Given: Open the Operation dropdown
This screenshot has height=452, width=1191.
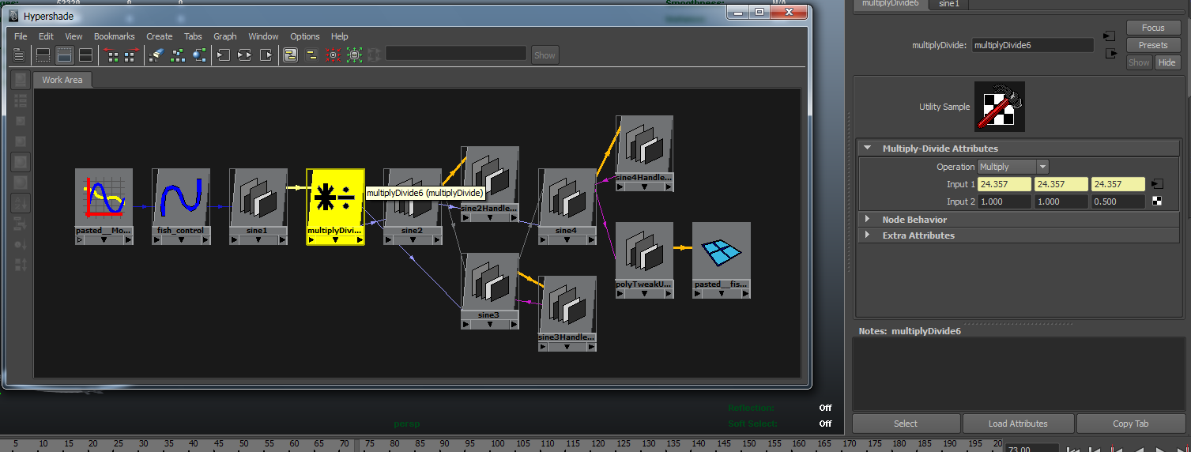Looking at the screenshot, I should [1013, 167].
